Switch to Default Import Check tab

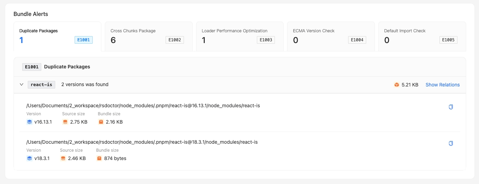click(422, 36)
